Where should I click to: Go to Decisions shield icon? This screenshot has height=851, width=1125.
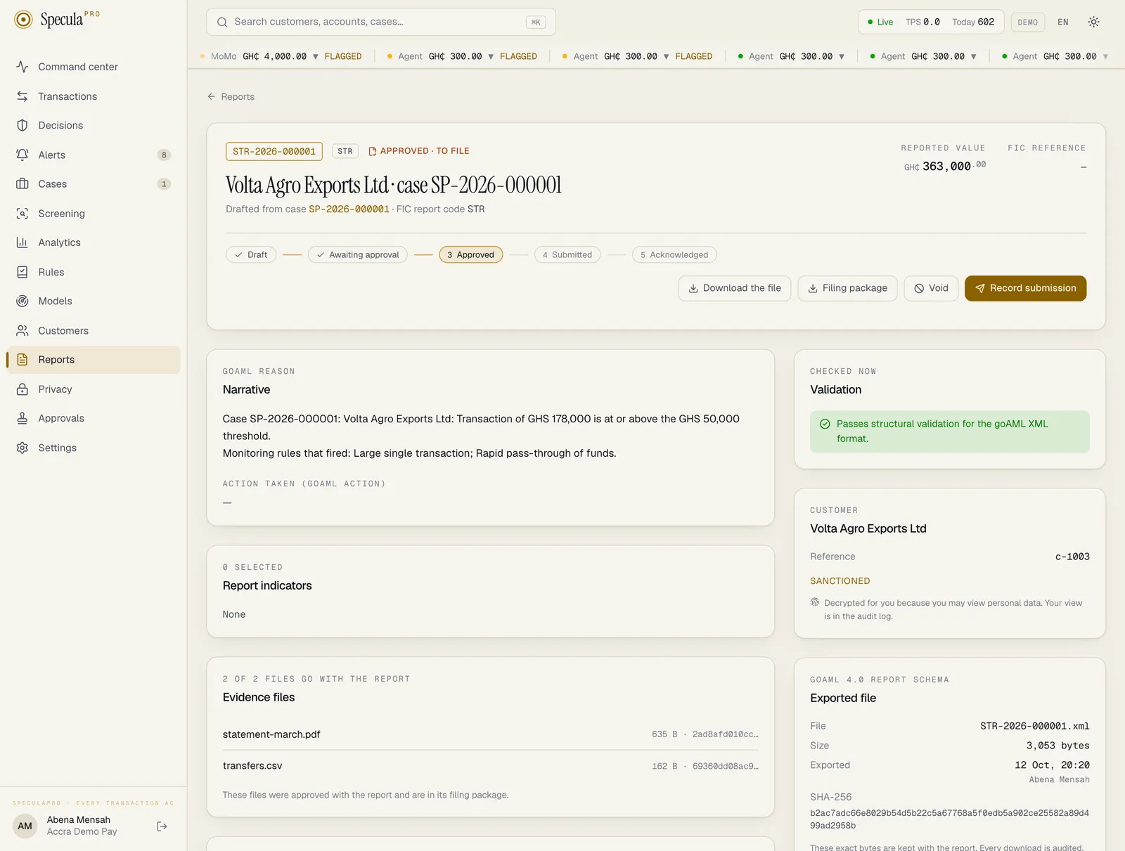tap(22, 125)
